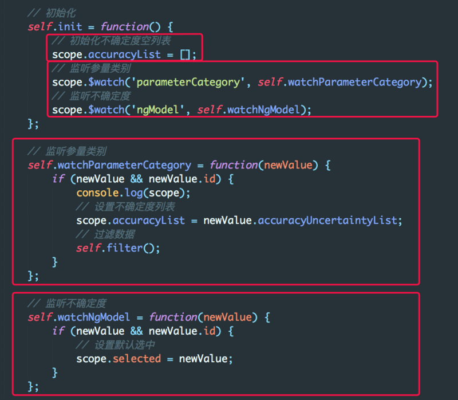Click the comment 初始化不确定度空列表

(x=119, y=41)
